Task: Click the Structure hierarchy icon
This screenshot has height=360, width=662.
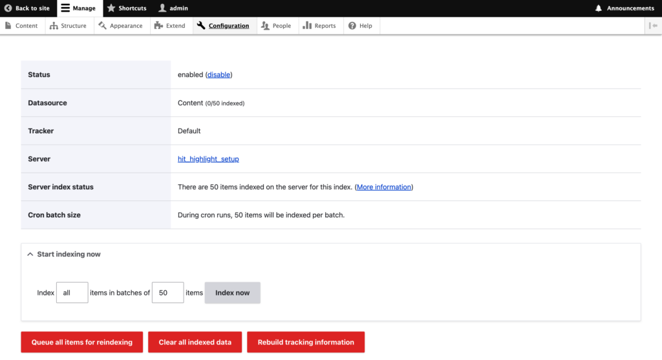Action: pos(54,26)
